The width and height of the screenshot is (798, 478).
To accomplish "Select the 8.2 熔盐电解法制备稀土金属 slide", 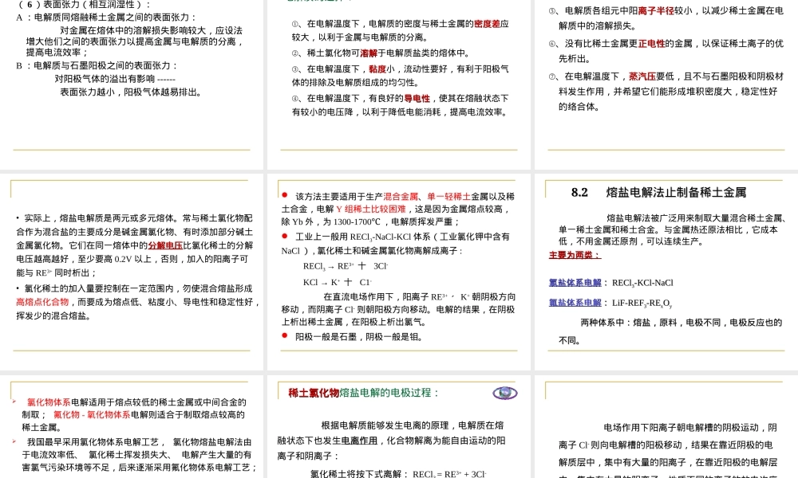I will tap(666, 272).
